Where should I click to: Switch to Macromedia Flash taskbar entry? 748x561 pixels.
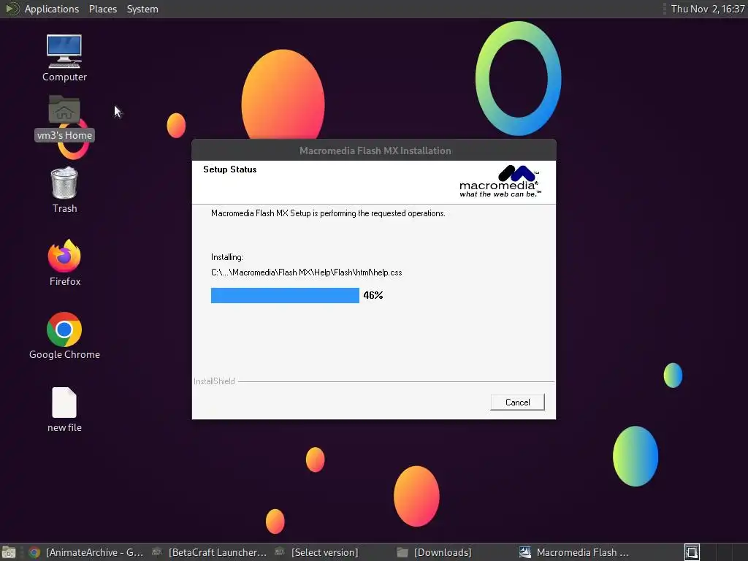574,552
